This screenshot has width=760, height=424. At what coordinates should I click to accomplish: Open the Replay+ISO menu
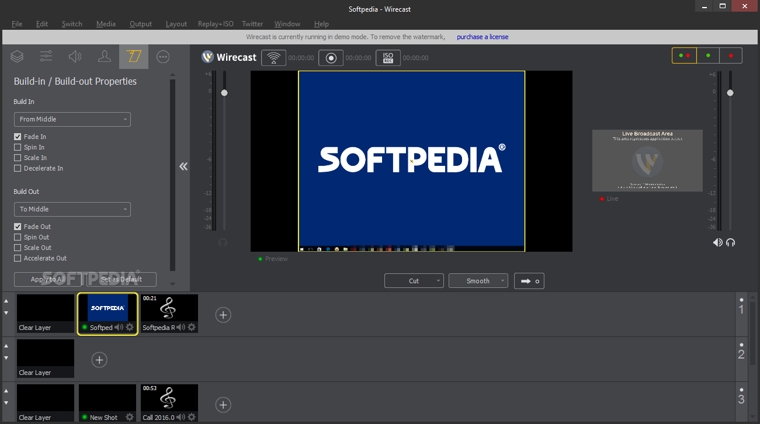216,24
